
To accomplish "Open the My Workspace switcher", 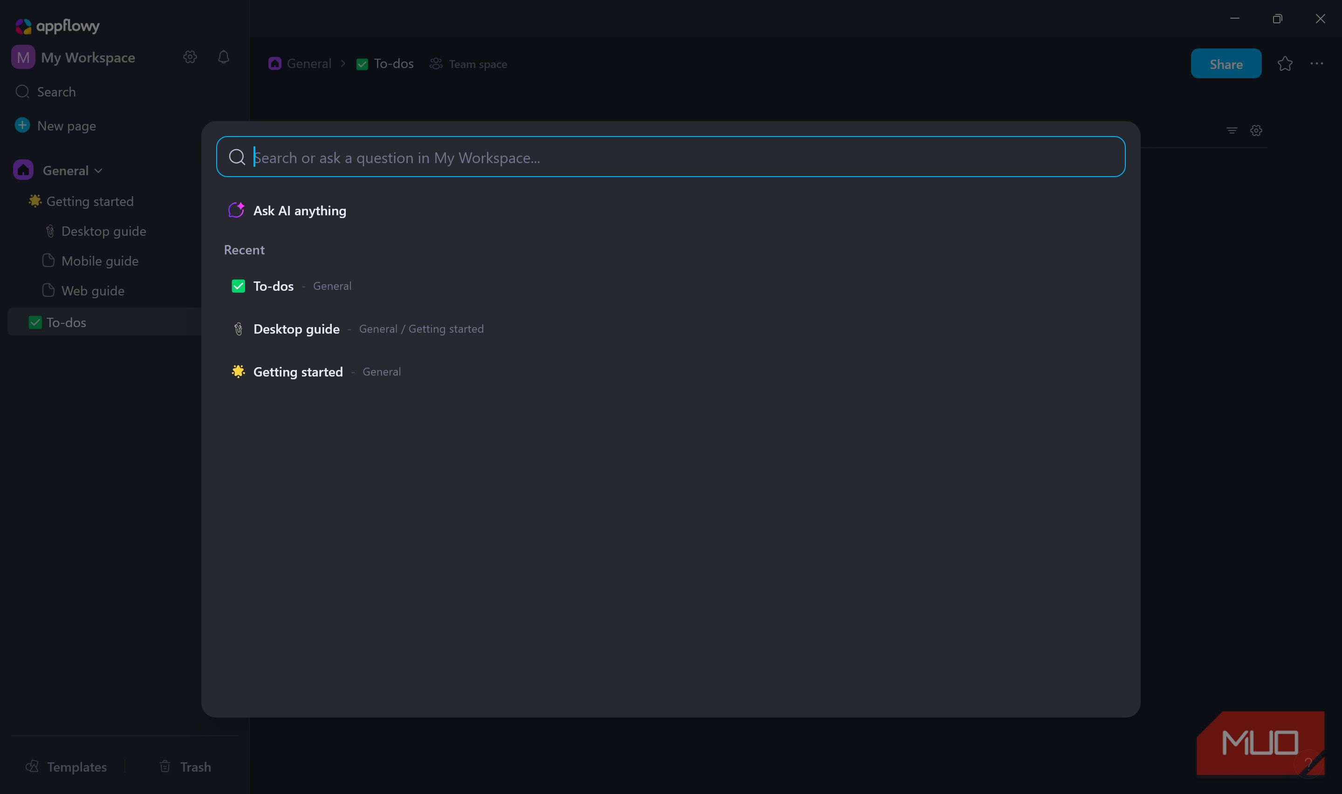I will (x=88, y=57).
